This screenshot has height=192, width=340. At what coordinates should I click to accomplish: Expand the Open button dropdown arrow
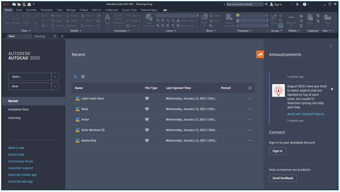(55, 77)
